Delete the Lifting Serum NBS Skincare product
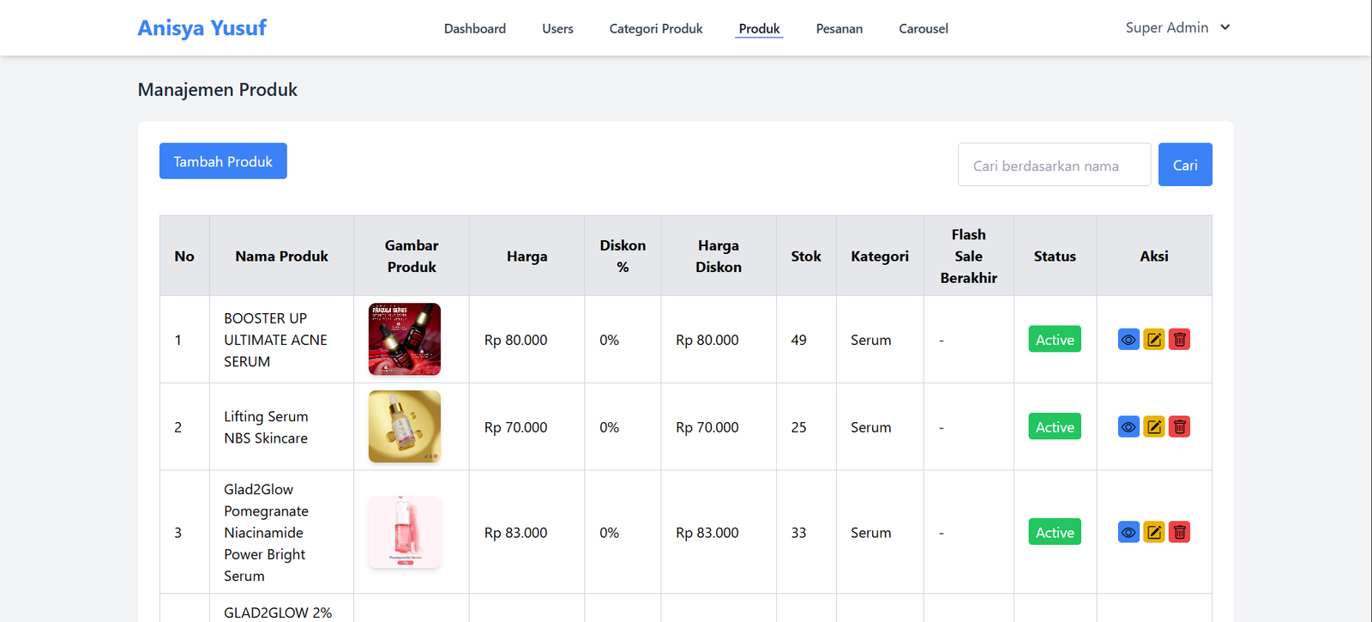The image size is (1372, 622). pyautogui.click(x=1180, y=427)
